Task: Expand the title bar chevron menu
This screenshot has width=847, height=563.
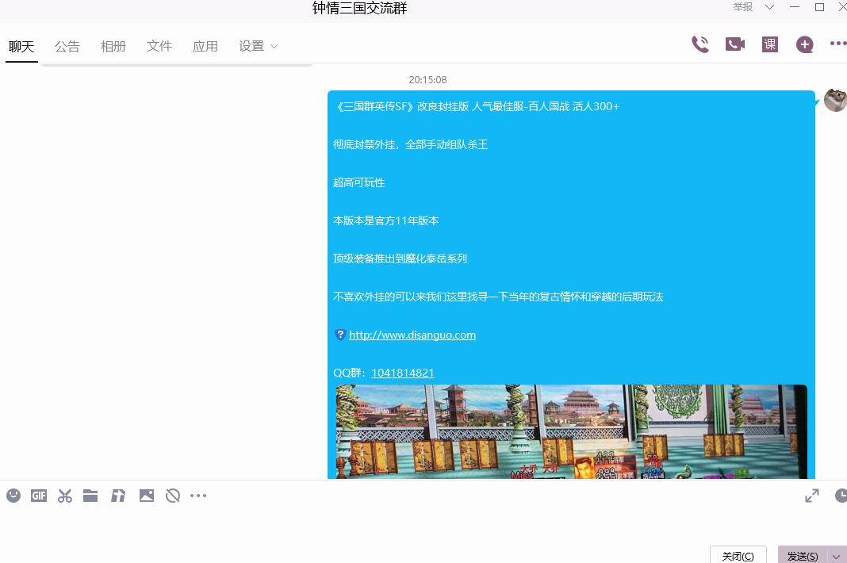Action: [769, 7]
